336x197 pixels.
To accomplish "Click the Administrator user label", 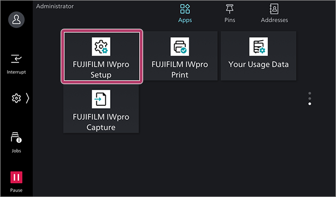I will click(55, 6).
